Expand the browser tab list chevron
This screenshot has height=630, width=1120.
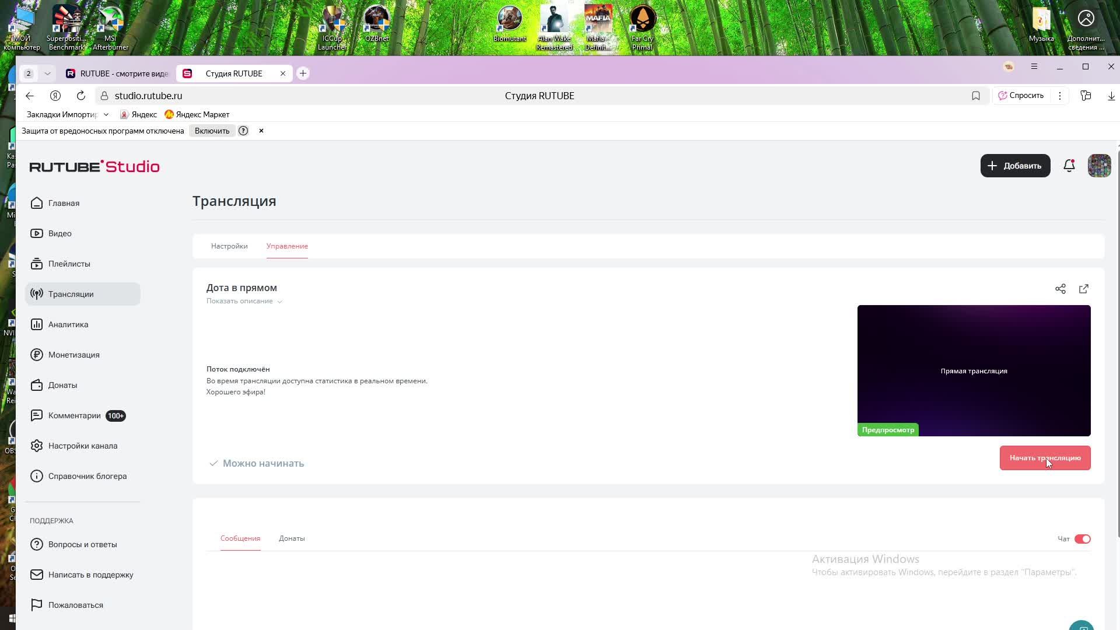coord(47,73)
